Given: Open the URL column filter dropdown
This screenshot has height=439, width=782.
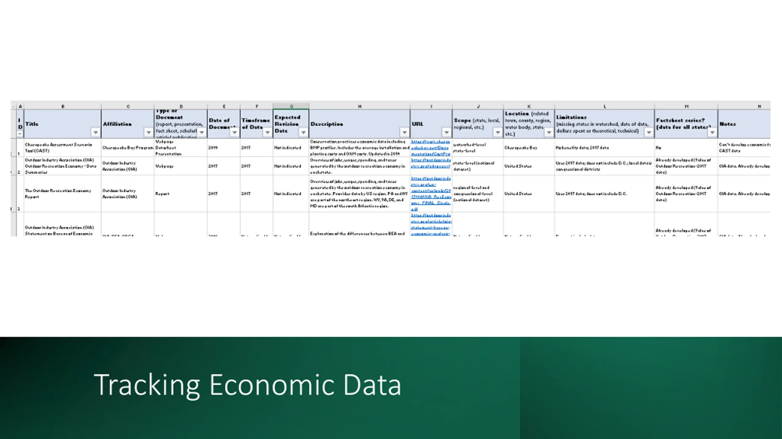Looking at the screenshot, I should pos(447,132).
